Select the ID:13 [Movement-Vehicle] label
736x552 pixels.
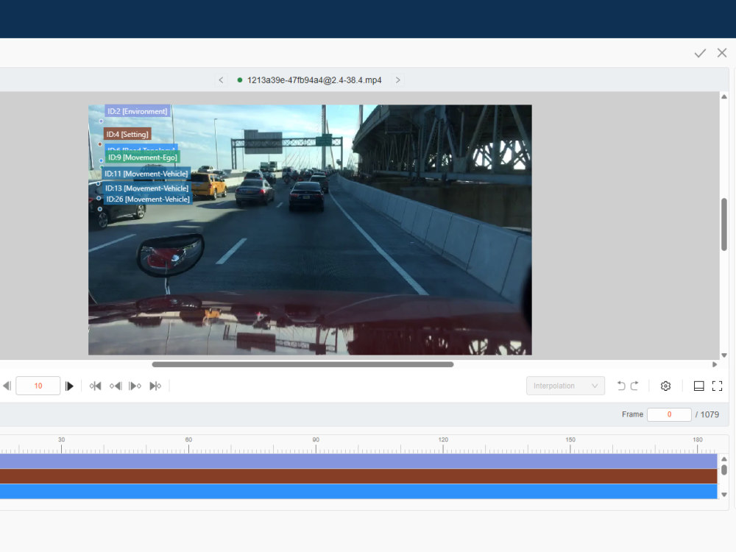click(x=147, y=188)
